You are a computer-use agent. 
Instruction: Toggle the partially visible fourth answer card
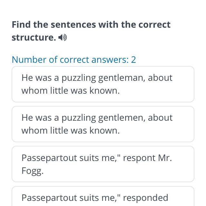(x=103, y=197)
